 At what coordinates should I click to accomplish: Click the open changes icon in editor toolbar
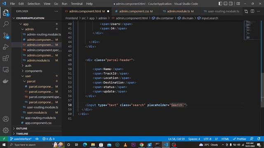(x=246, y=11)
